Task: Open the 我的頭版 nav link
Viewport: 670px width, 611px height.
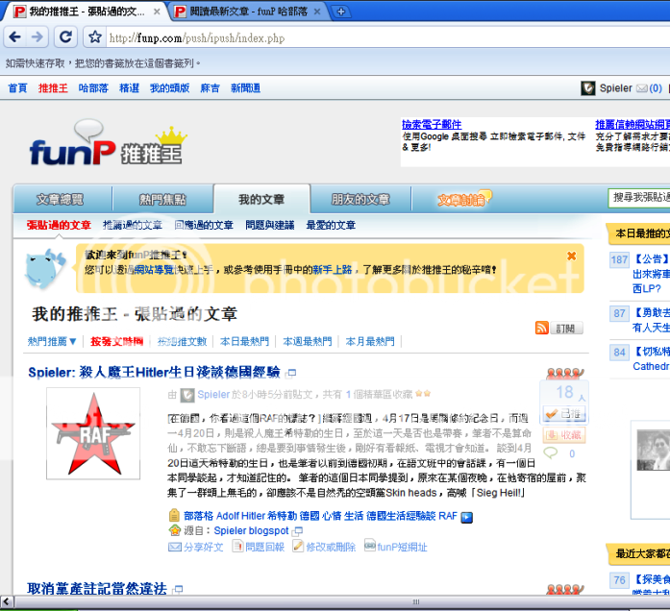Action: (169, 88)
